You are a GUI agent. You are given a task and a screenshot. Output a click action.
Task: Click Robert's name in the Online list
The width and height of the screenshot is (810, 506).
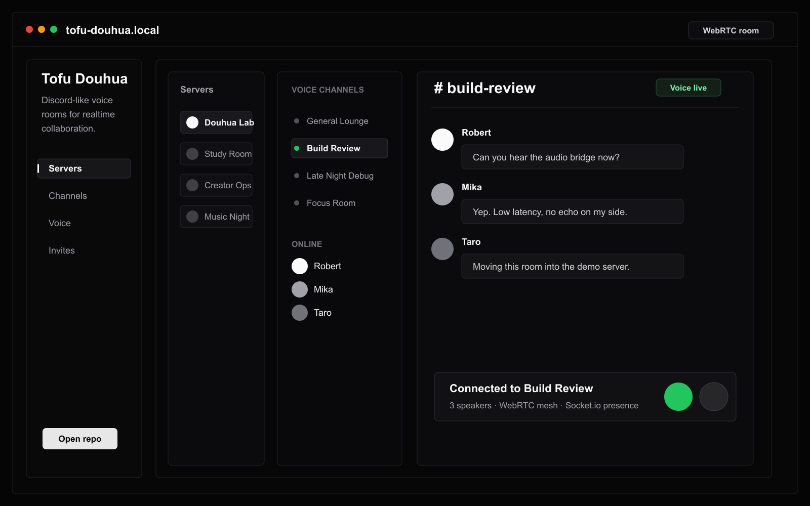pos(328,266)
